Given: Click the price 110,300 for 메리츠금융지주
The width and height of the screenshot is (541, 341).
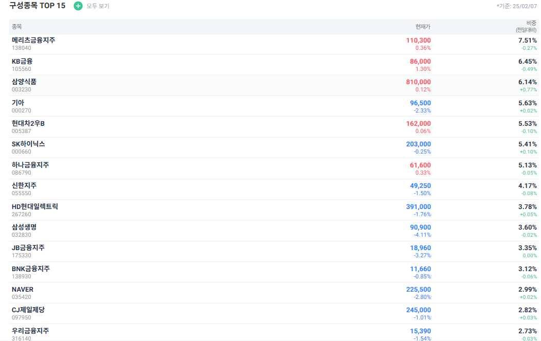Looking at the screenshot, I should [418, 41].
